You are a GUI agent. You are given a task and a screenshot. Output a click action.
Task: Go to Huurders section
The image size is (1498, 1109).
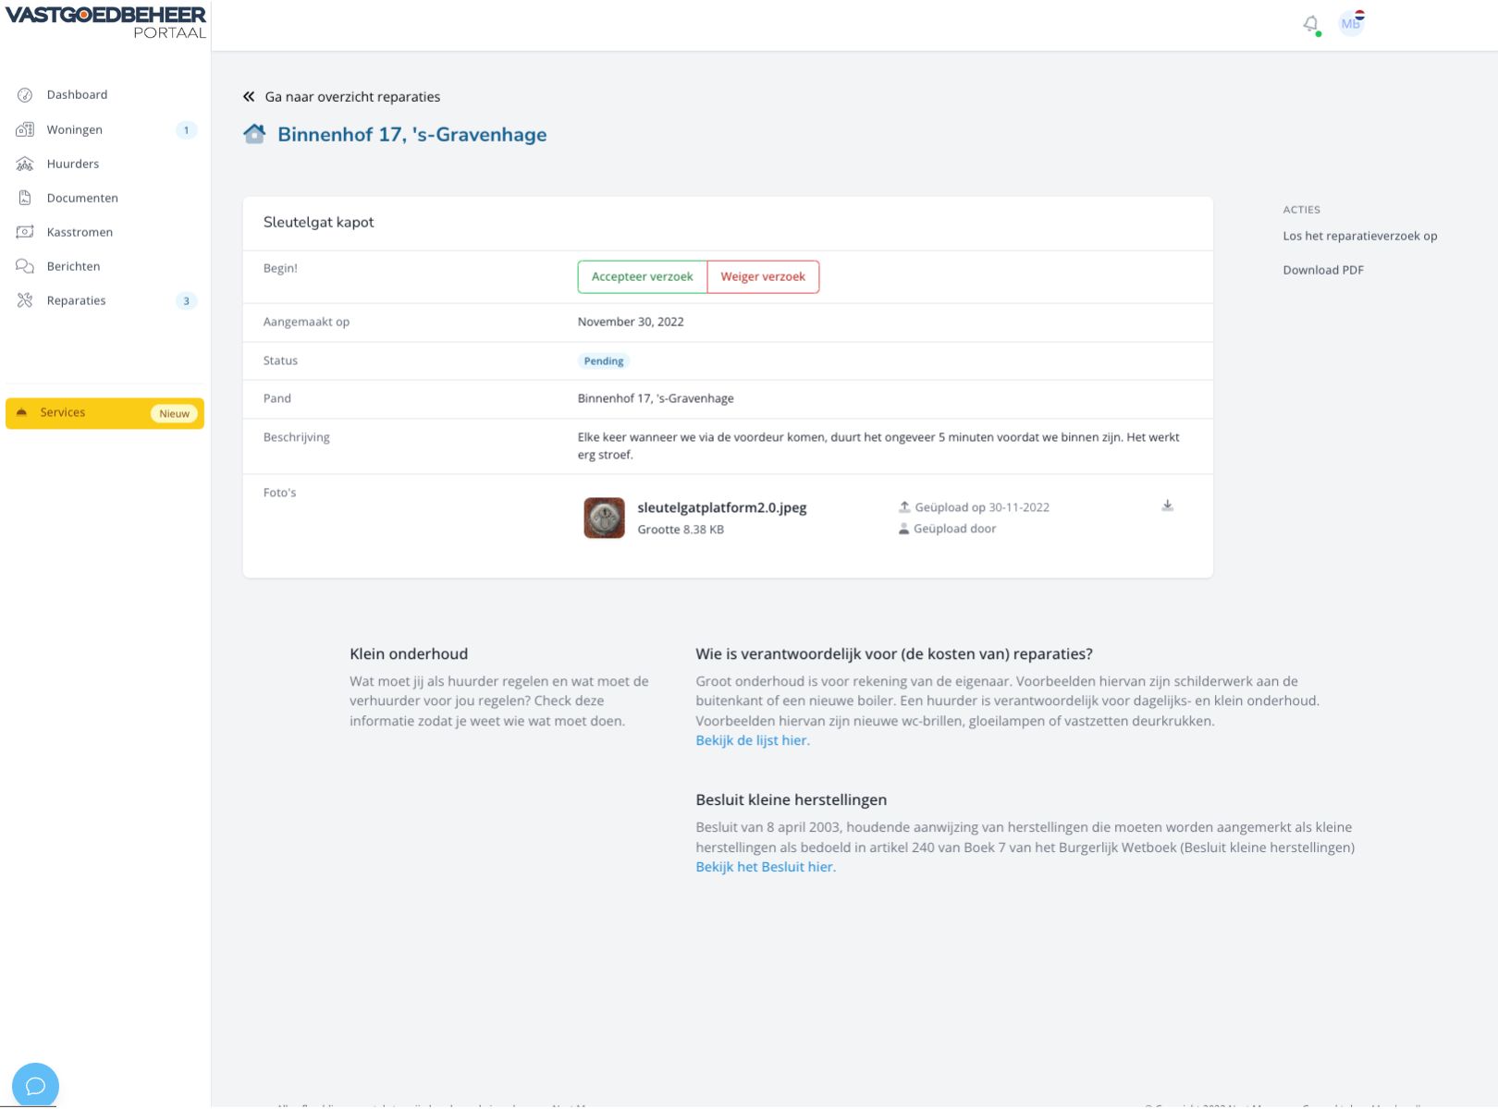click(x=73, y=165)
